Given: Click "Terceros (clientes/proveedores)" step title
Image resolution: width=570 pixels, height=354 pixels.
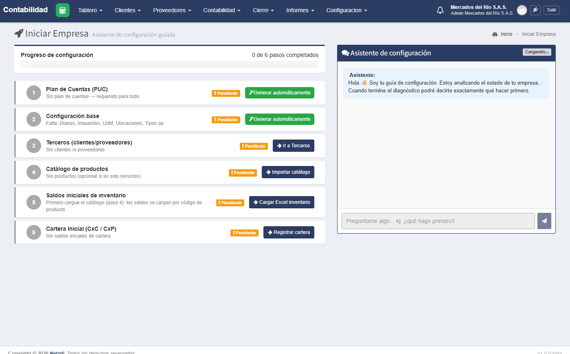Looking at the screenshot, I should pos(89,142).
